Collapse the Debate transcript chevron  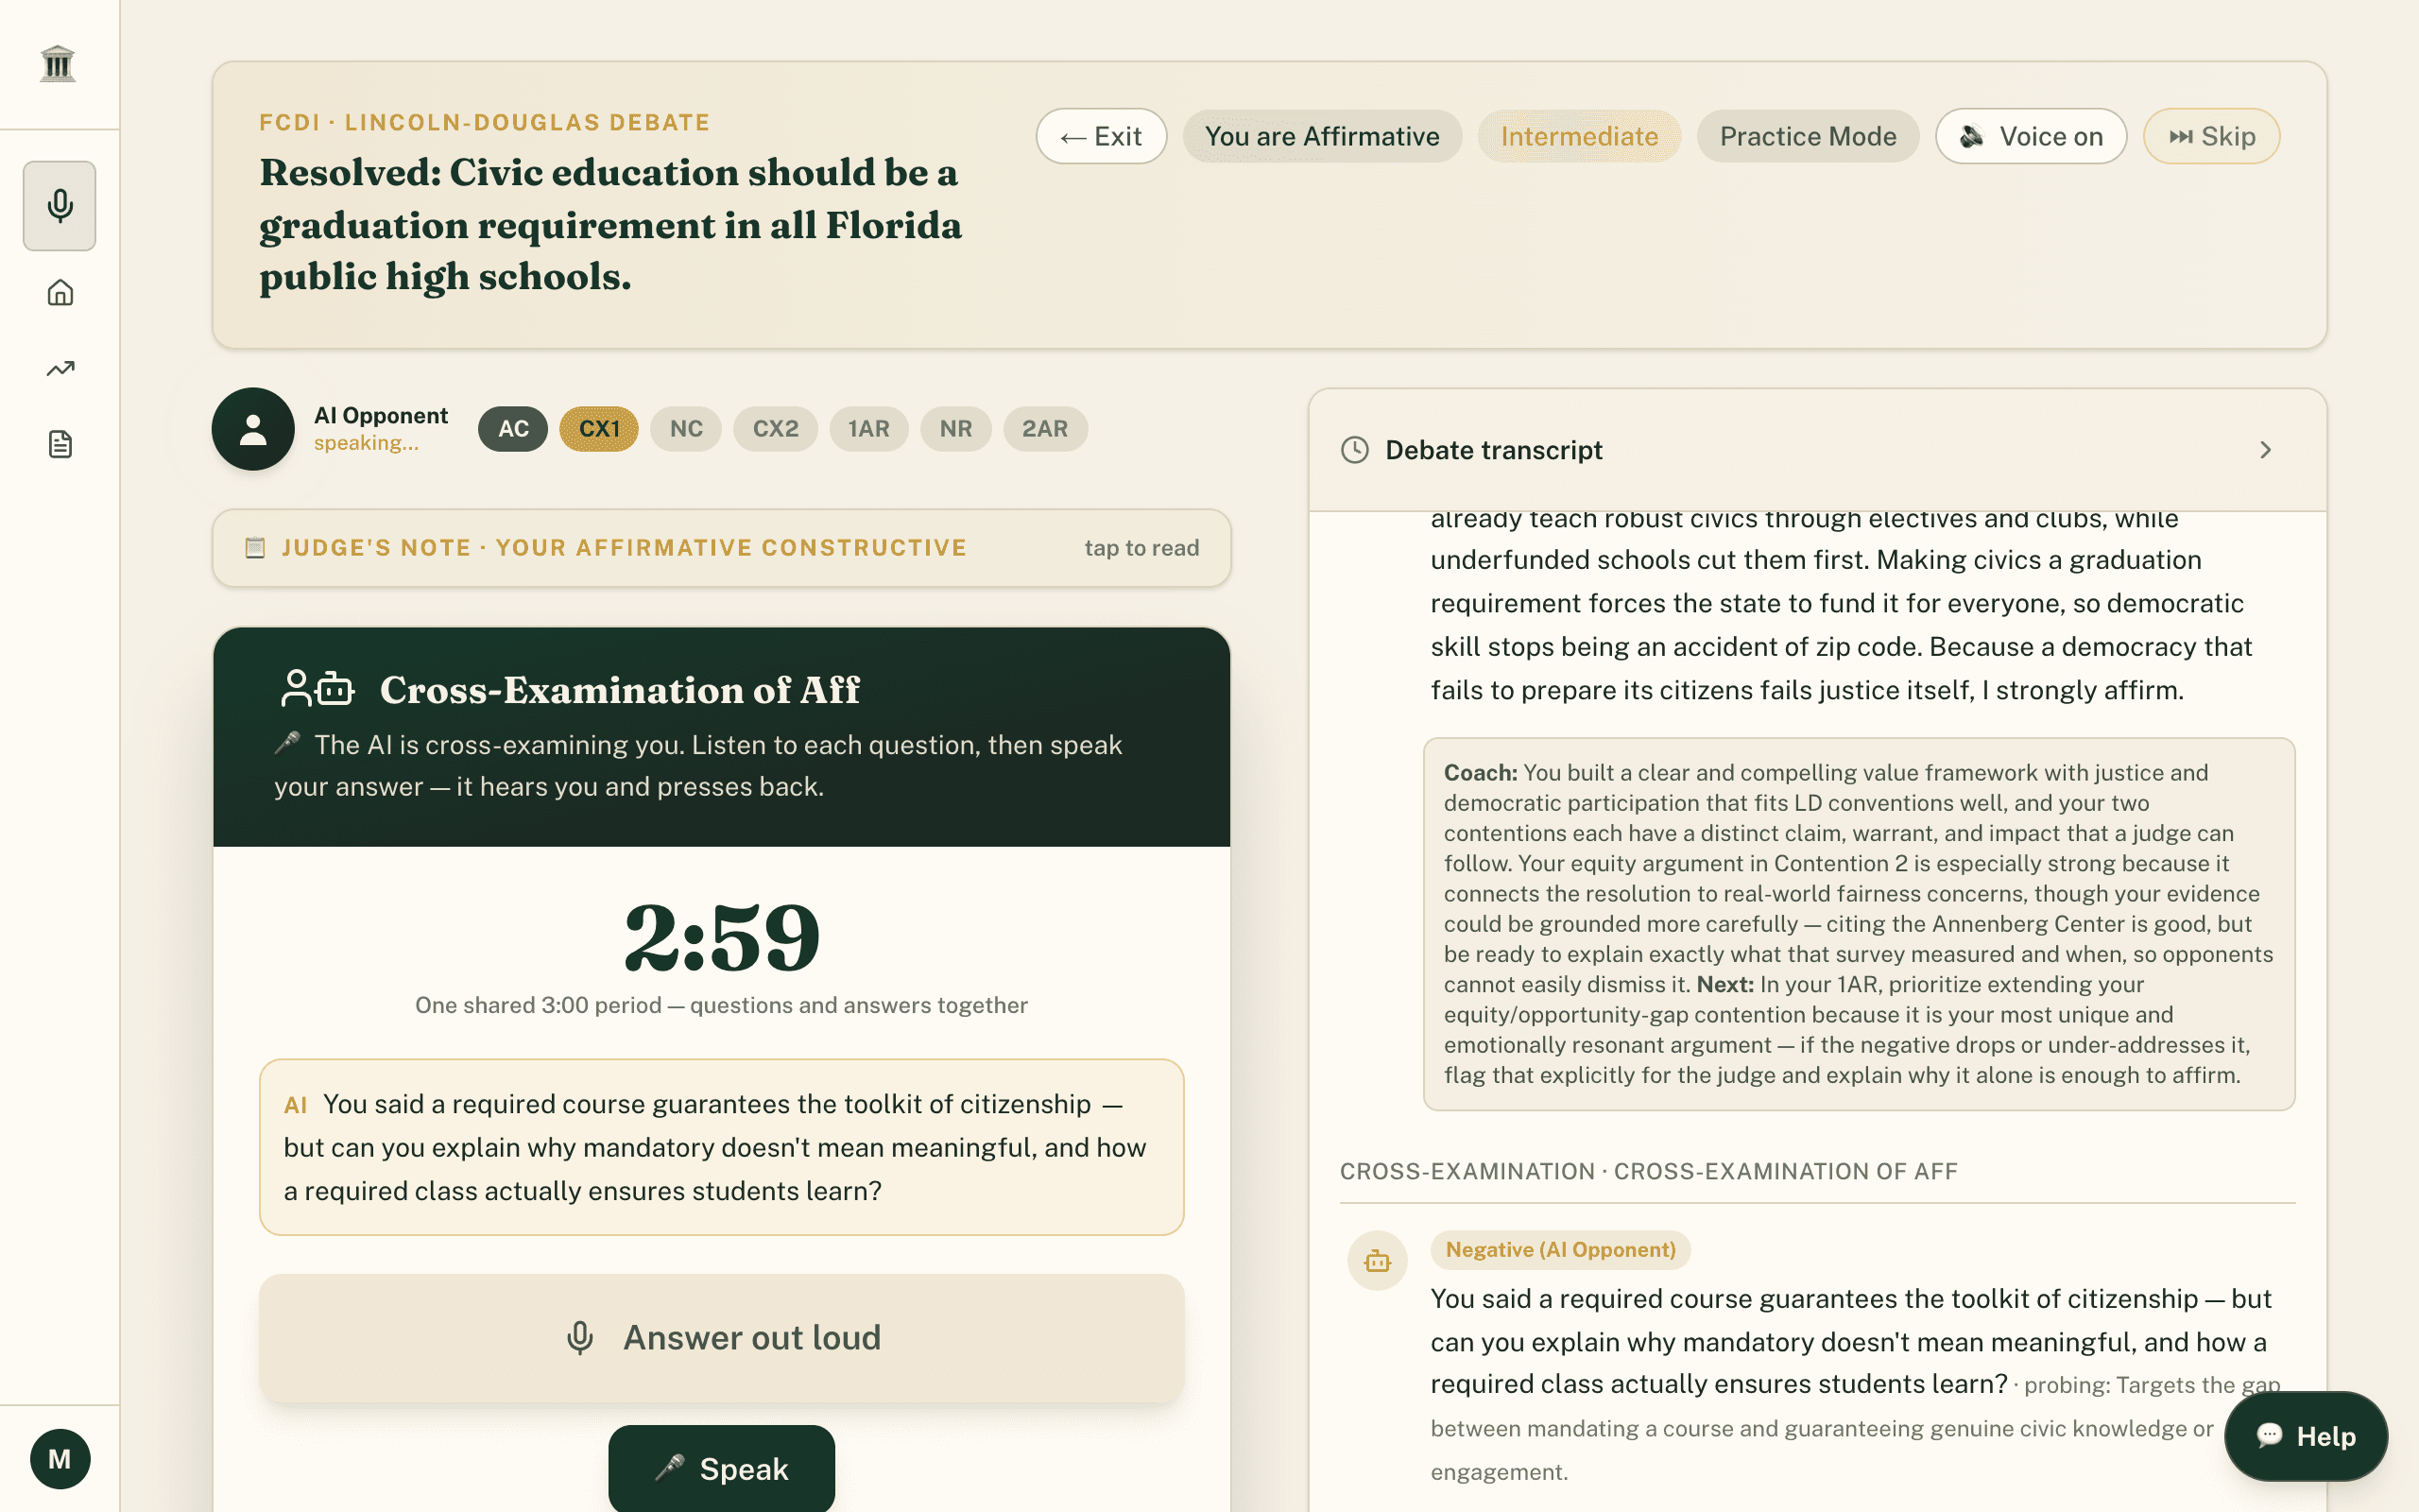pyautogui.click(x=2265, y=450)
